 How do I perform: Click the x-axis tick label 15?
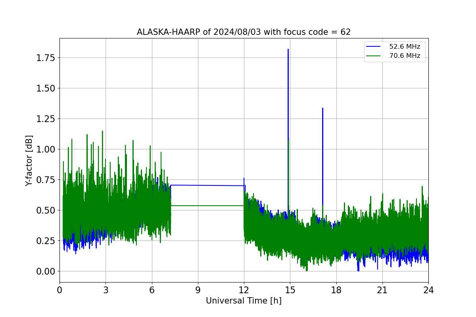click(x=290, y=290)
